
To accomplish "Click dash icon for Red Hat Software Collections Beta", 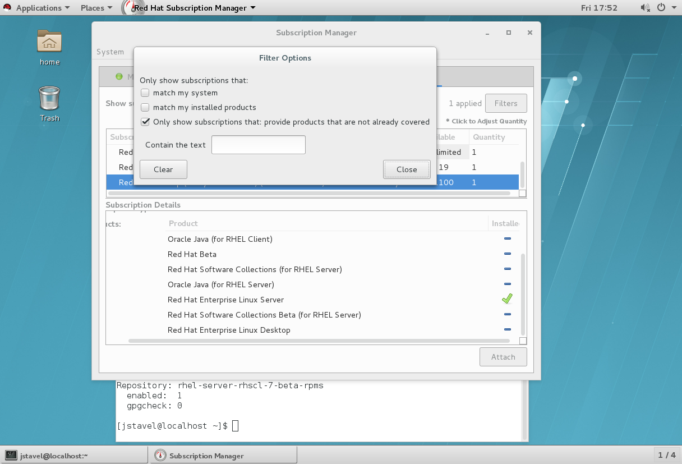I will click(507, 314).
